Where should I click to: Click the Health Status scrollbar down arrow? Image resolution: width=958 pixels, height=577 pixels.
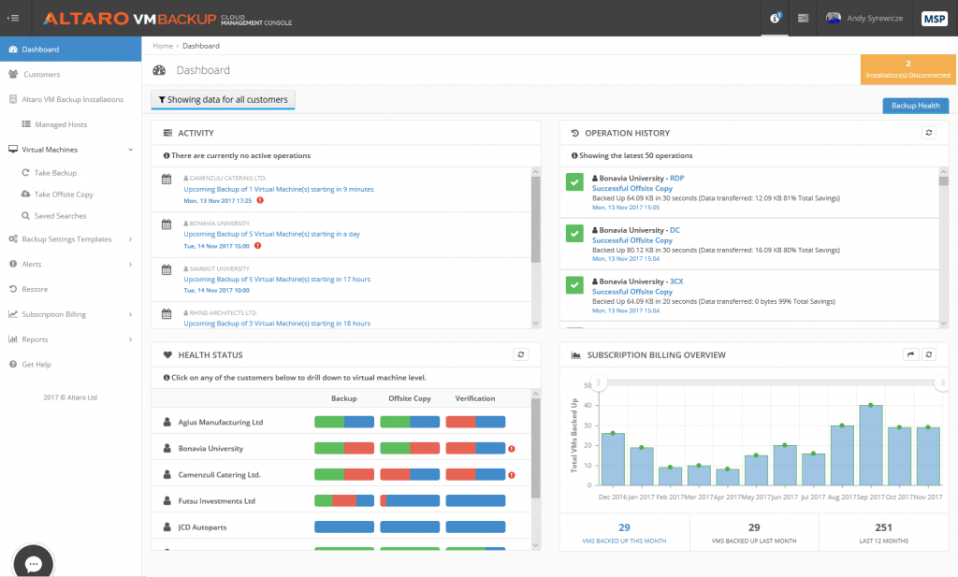click(x=536, y=545)
